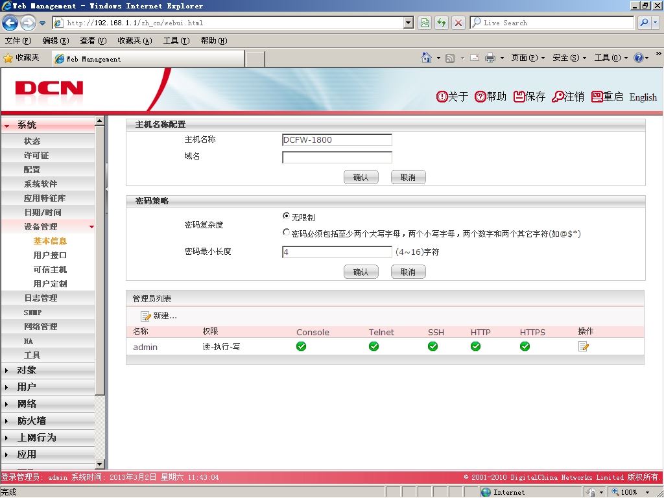This screenshot has height=498, width=664.
Task: Click the sidebar scroll up arrow
Action: click(99, 121)
